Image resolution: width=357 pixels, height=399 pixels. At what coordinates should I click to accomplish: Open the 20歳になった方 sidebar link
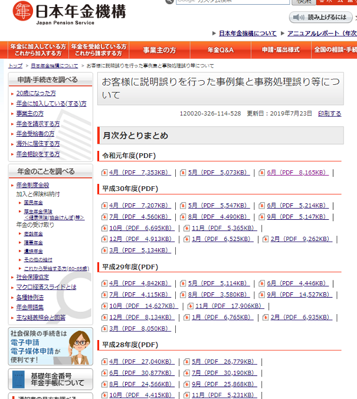(36, 93)
